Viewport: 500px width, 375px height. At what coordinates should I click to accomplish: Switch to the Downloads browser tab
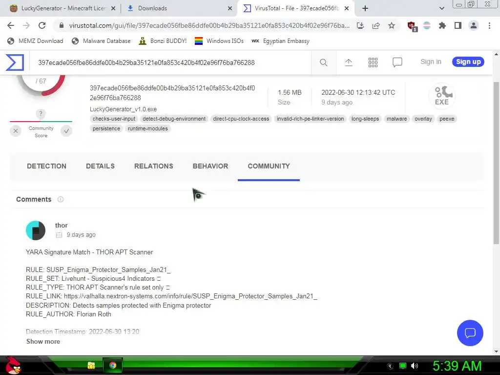(179, 8)
